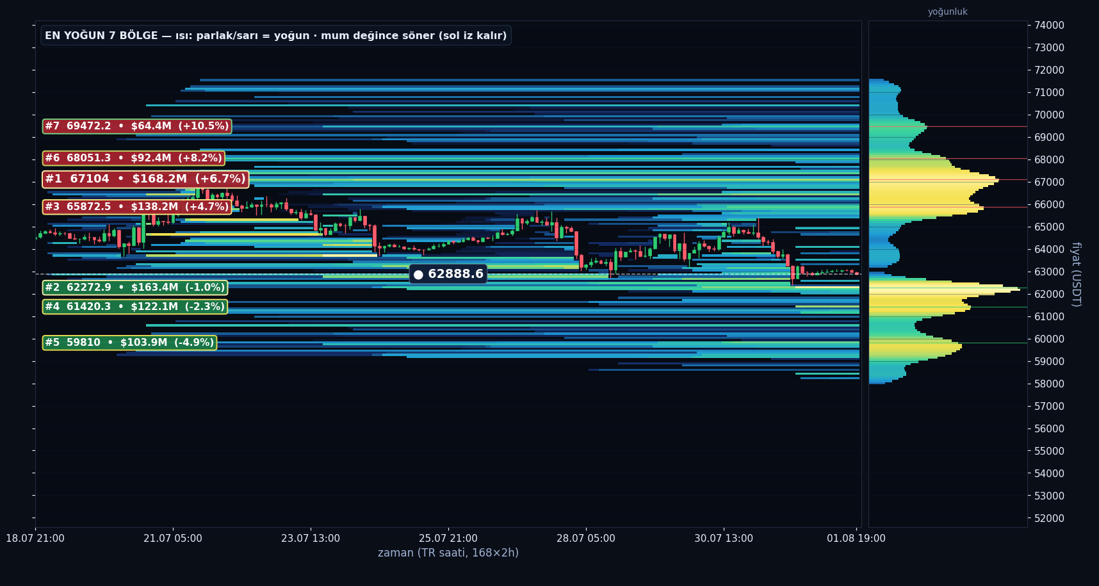
Task: Click the 01.08 19:00 time tick
Action: point(856,539)
